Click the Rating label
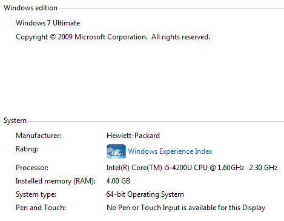Viewport: 284px width, 221px height. (x=27, y=149)
